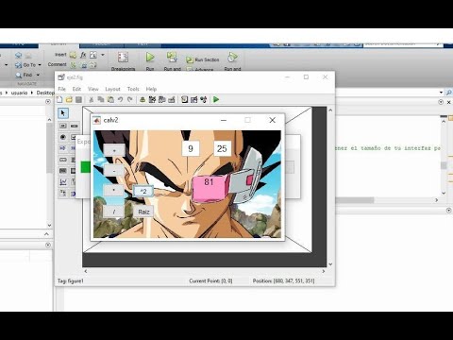Click the result 81 on the scouter
453x340 pixels.
(x=209, y=182)
